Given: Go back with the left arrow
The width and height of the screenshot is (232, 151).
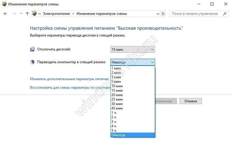Looking at the screenshot, I should (5, 14).
